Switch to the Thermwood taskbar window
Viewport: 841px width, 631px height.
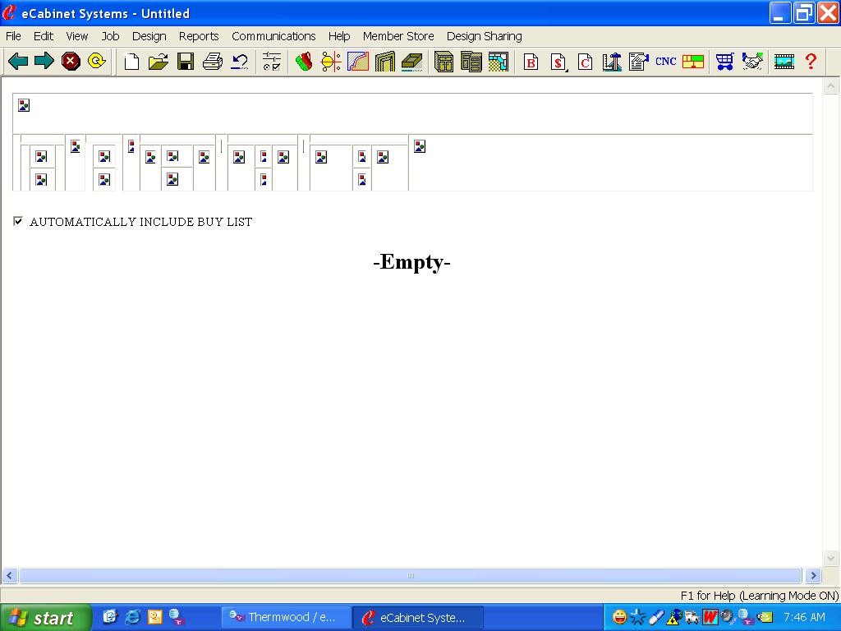point(287,618)
